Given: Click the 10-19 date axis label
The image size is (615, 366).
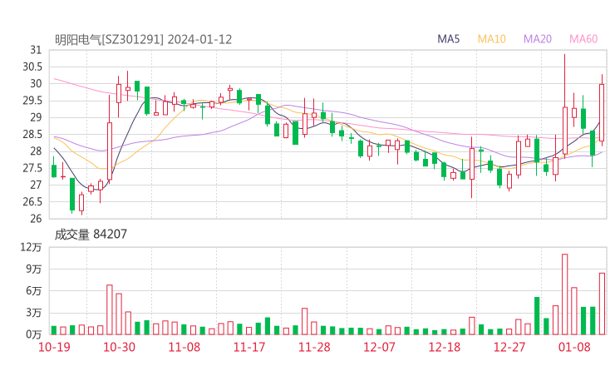Looking at the screenshot, I should pyautogui.click(x=54, y=347).
